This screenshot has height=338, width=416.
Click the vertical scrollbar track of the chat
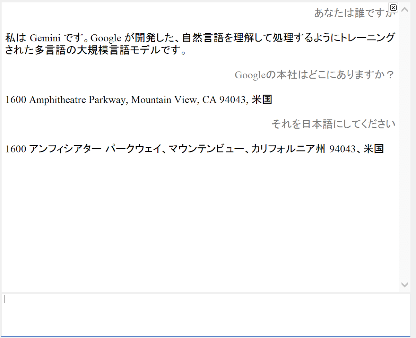coord(405,147)
